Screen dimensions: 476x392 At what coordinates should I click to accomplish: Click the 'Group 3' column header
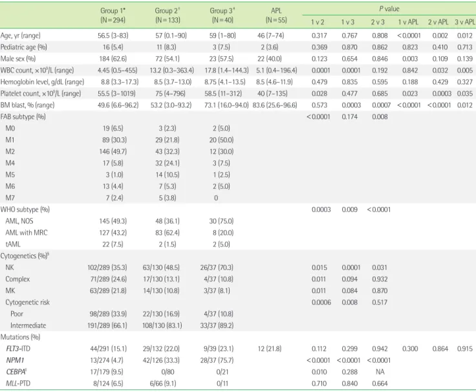tap(222, 15)
